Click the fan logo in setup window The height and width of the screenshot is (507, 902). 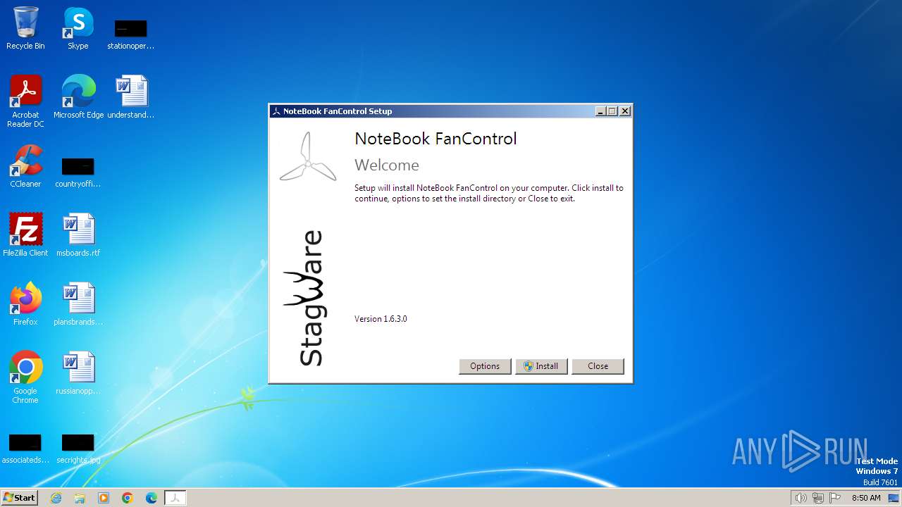[x=307, y=157]
